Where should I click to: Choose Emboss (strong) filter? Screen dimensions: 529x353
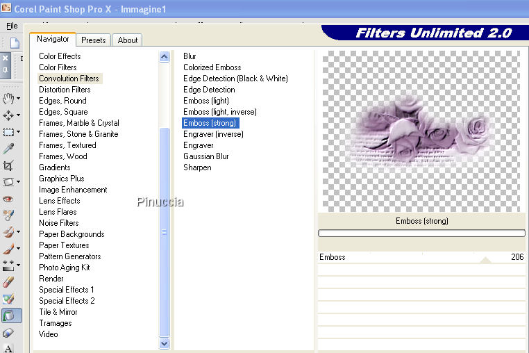click(x=210, y=123)
